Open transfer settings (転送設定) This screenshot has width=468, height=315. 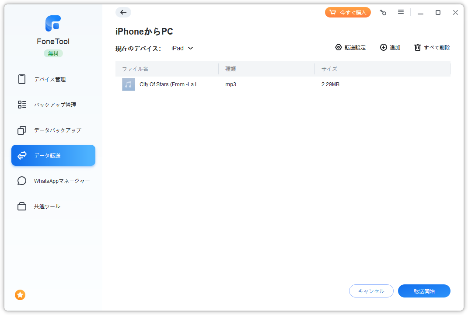click(350, 48)
